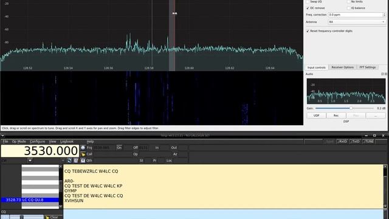Toggle the Swap I/Q checkbox
Image resolution: width=389 pixels, height=219 pixels.
(x=308, y=1)
